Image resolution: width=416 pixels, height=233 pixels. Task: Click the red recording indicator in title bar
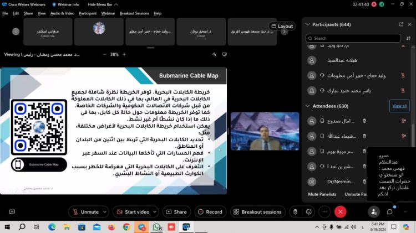point(374,4)
